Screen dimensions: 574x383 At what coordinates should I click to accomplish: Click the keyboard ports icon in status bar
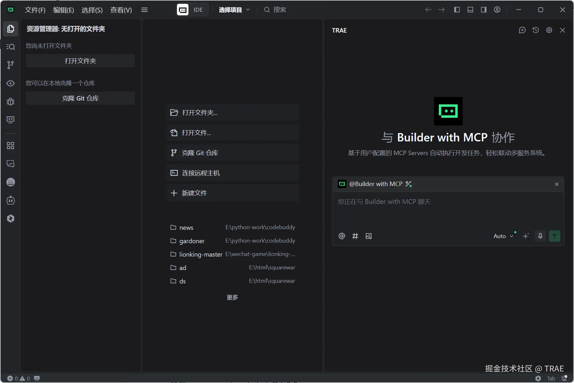37,378
